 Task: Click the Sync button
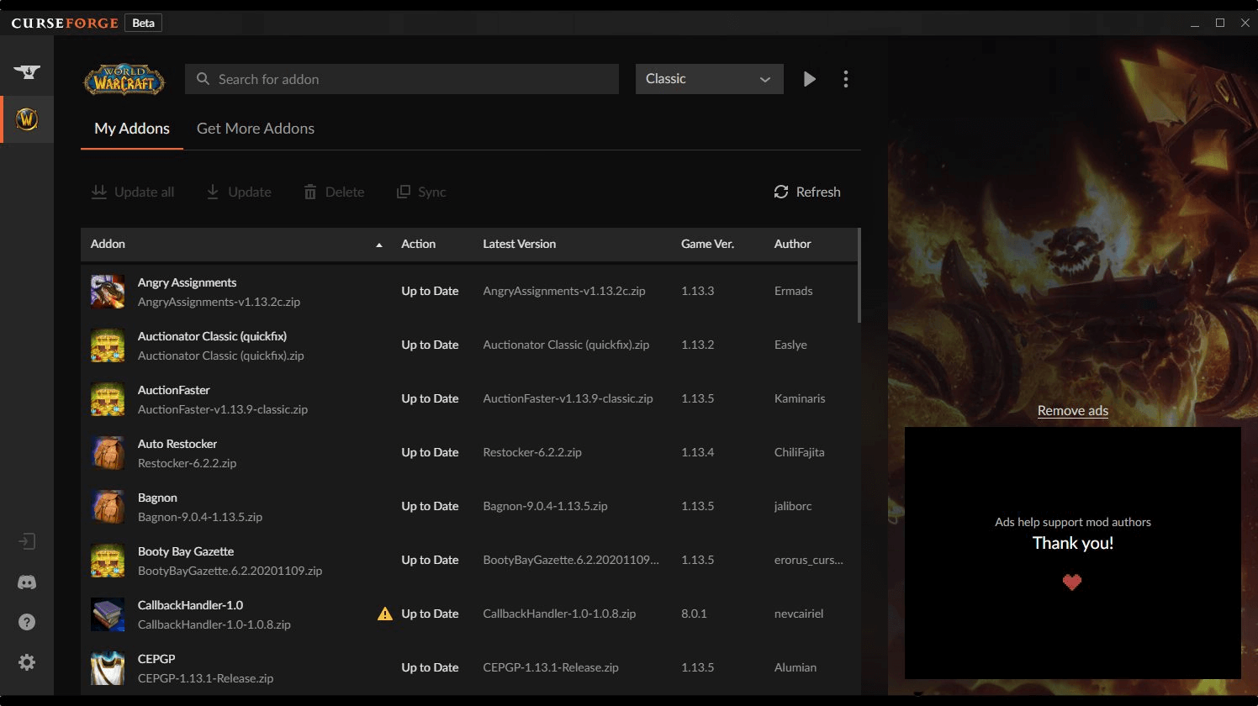[421, 192]
